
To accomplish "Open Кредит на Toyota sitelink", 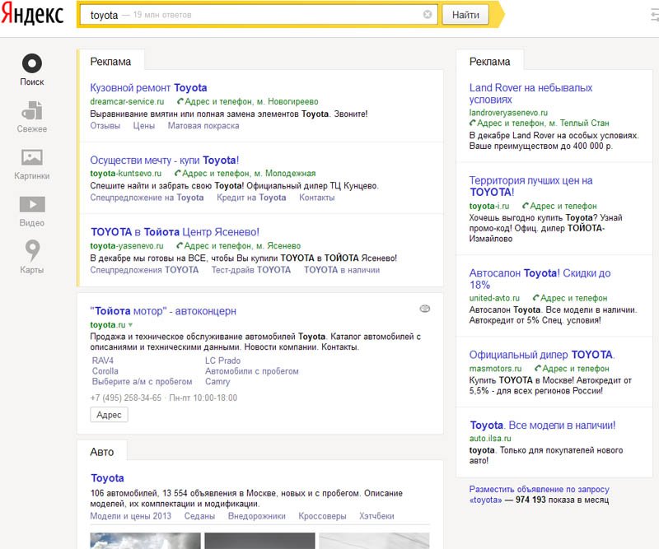I will tap(251, 198).
